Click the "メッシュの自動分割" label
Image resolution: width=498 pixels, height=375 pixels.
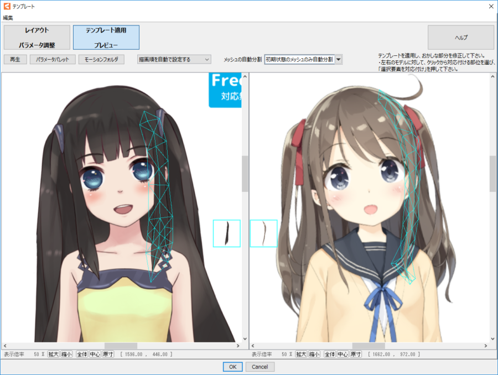242,59
